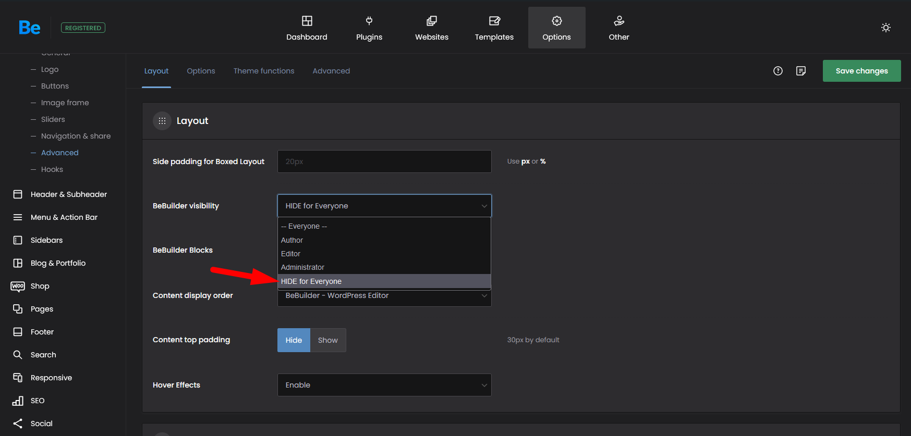Select Advanced in sidebar submenu
Image resolution: width=911 pixels, height=436 pixels.
(59, 153)
